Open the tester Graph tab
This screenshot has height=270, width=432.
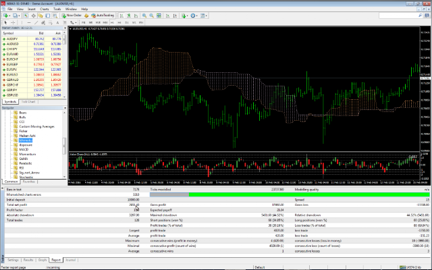[43, 260]
